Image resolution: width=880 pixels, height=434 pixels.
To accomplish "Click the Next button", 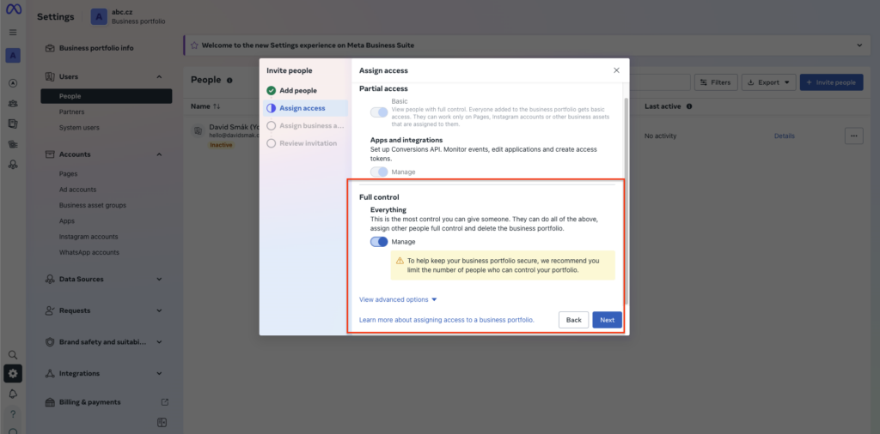I will [608, 320].
